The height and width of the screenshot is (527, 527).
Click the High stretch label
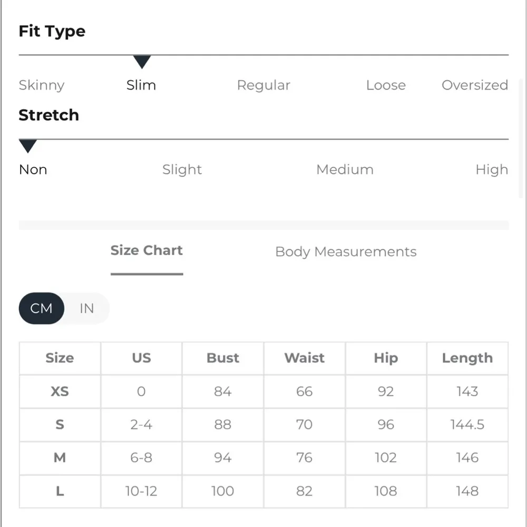pos(492,170)
